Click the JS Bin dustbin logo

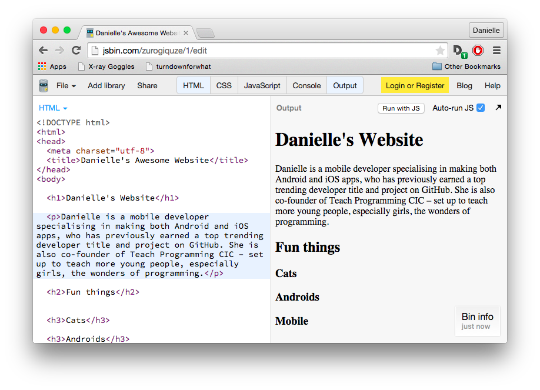pos(44,86)
